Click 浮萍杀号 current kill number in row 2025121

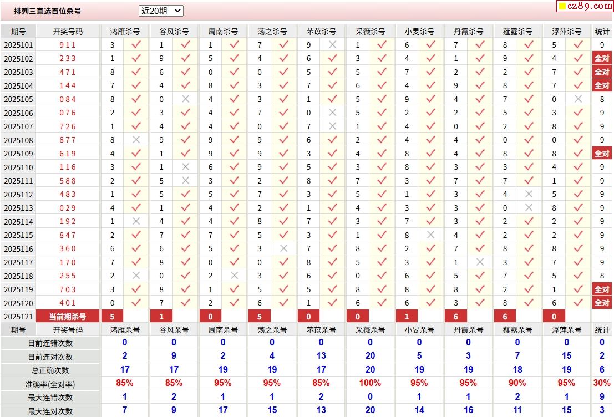(x=554, y=317)
